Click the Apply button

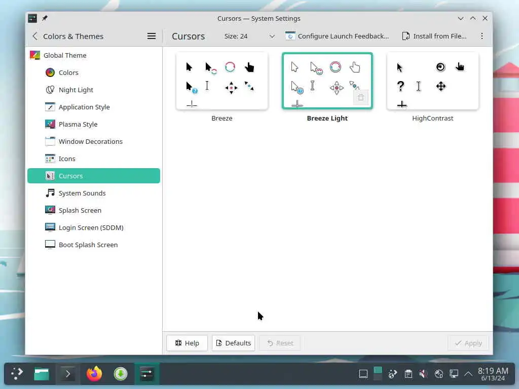coord(468,343)
